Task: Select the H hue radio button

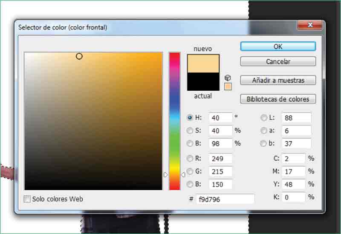Action: point(190,118)
